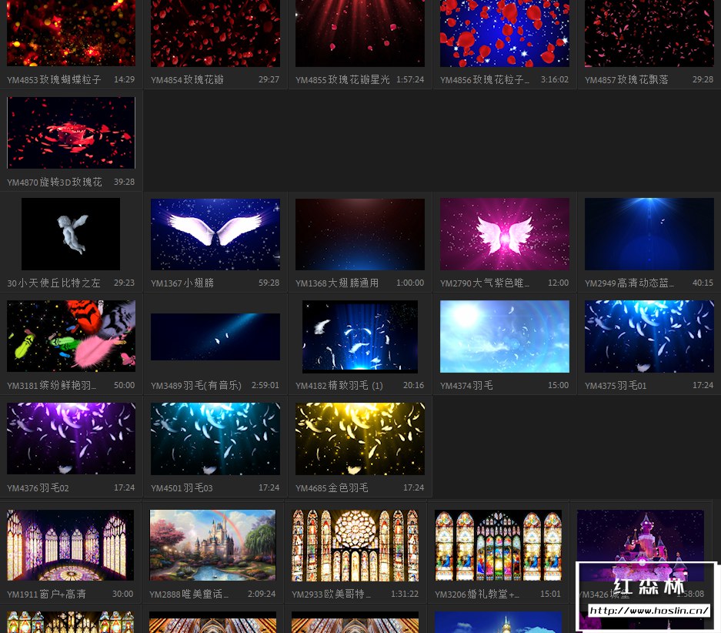This screenshot has width=721, height=633.
Task: Click the 2:59:01 duration of YM3489
Action: 265,385
